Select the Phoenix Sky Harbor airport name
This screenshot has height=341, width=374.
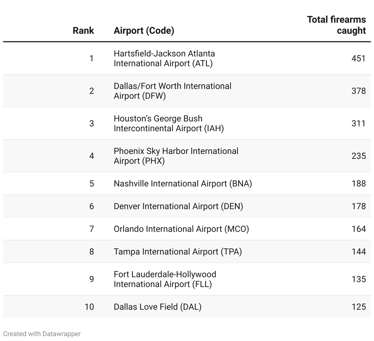tap(176, 156)
